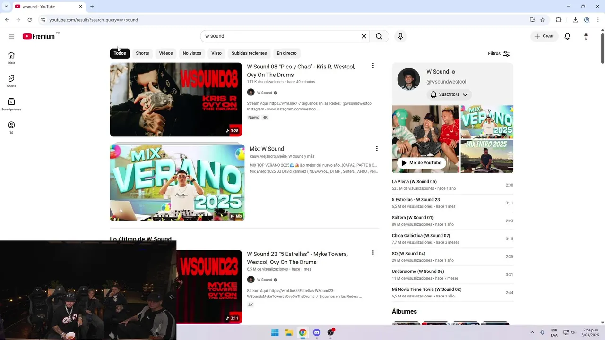Click the magnifier search button
This screenshot has width=605, height=340.
379,36
